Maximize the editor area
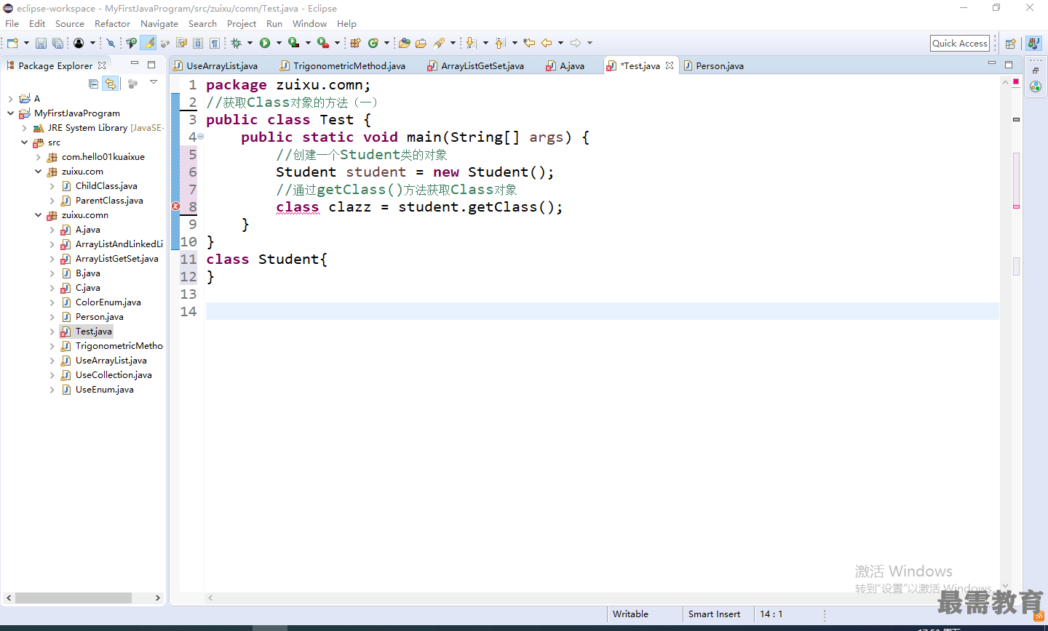The width and height of the screenshot is (1048, 631). pyautogui.click(x=1009, y=64)
